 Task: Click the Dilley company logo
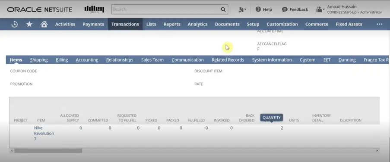click(94, 9)
